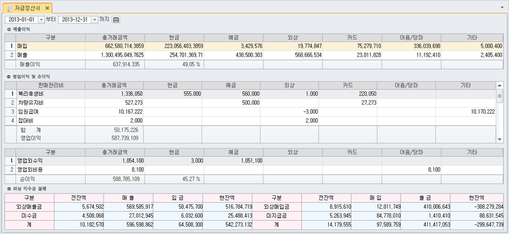Close the 자금정산서 tab
The width and height of the screenshot is (509, 234).
[47, 8]
